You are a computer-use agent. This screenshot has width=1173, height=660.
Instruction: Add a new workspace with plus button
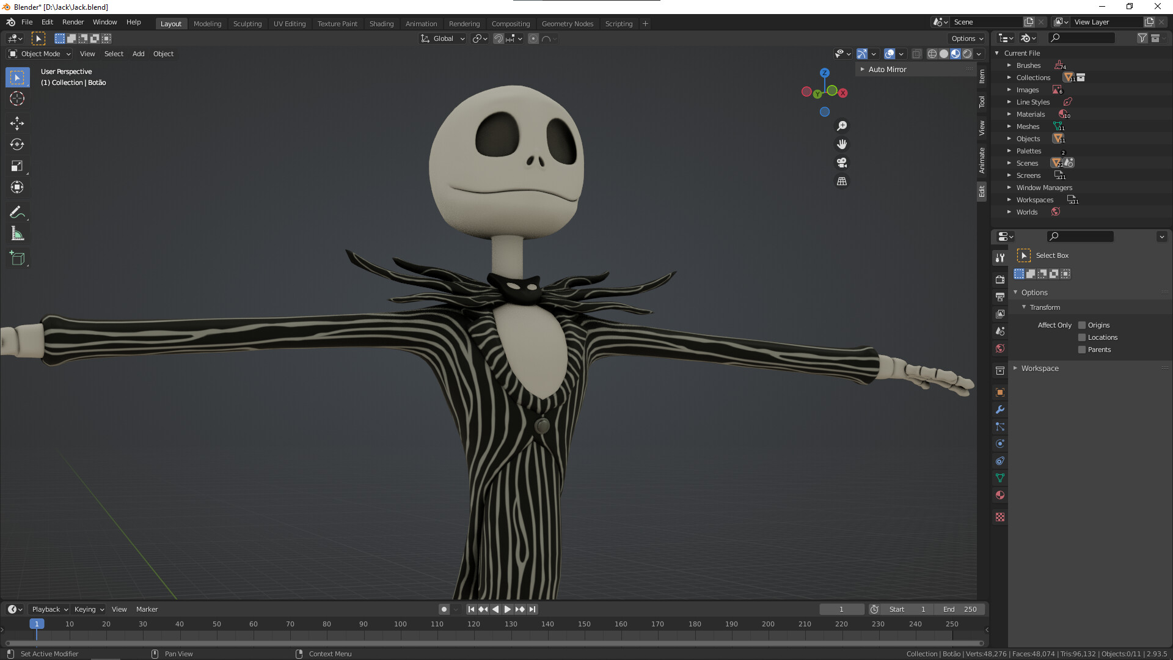pyautogui.click(x=645, y=24)
